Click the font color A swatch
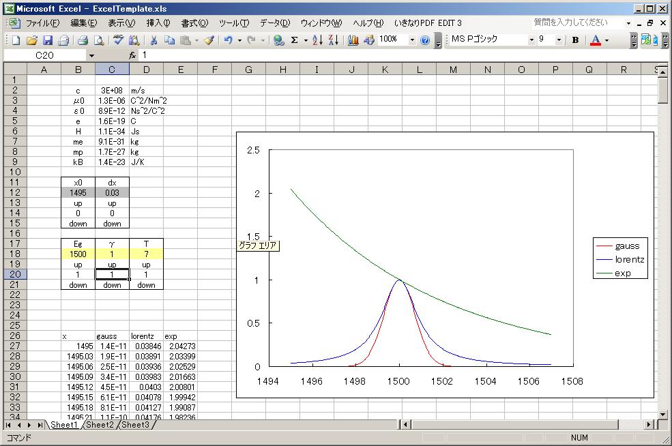 coord(595,40)
